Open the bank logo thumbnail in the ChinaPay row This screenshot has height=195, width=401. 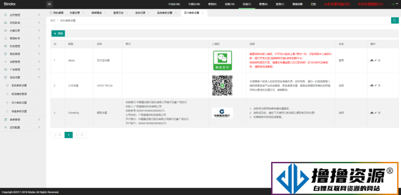222,113
